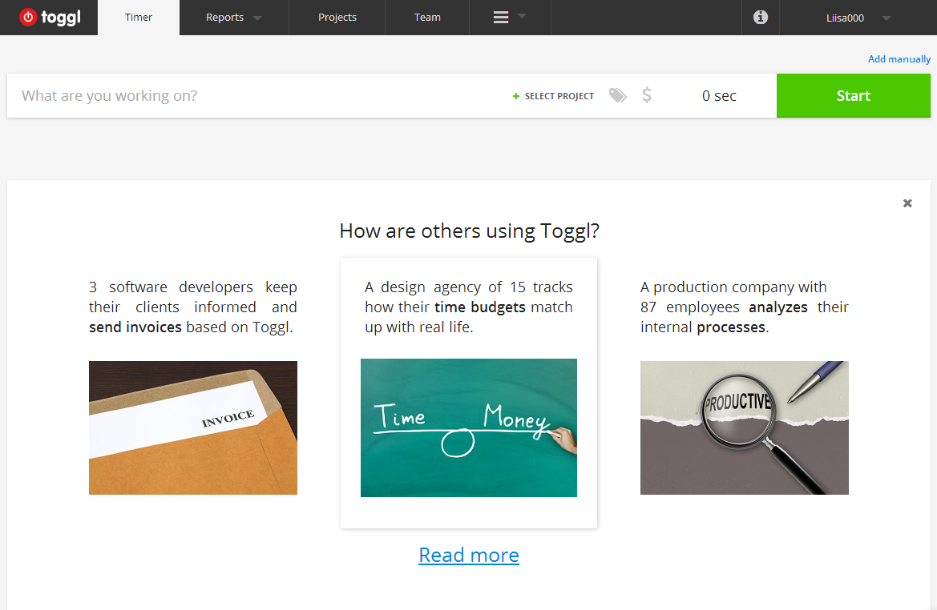Go to the Projects tab
The width and height of the screenshot is (937, 610).
pos(337,18)
